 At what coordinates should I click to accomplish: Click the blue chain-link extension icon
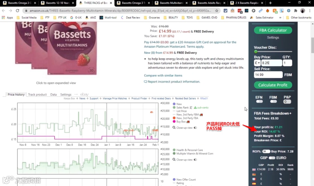260,10
